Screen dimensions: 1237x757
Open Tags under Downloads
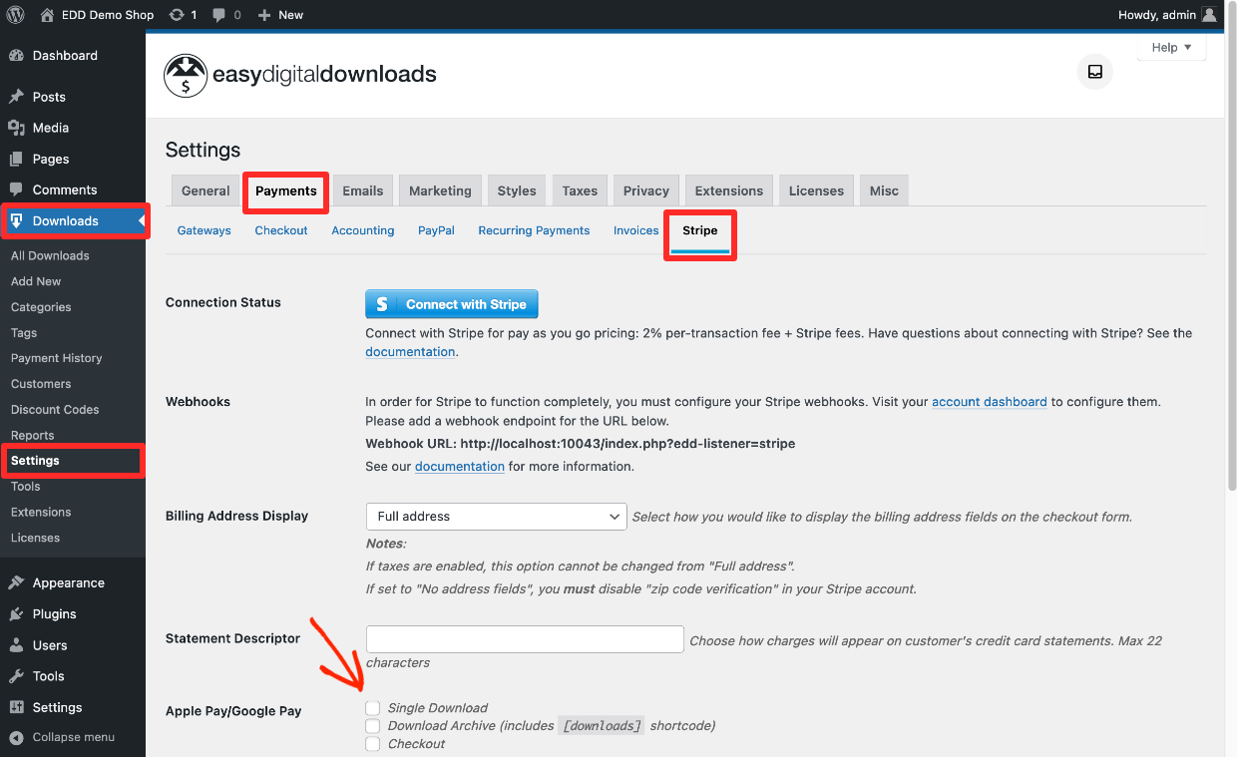[24, 333]
